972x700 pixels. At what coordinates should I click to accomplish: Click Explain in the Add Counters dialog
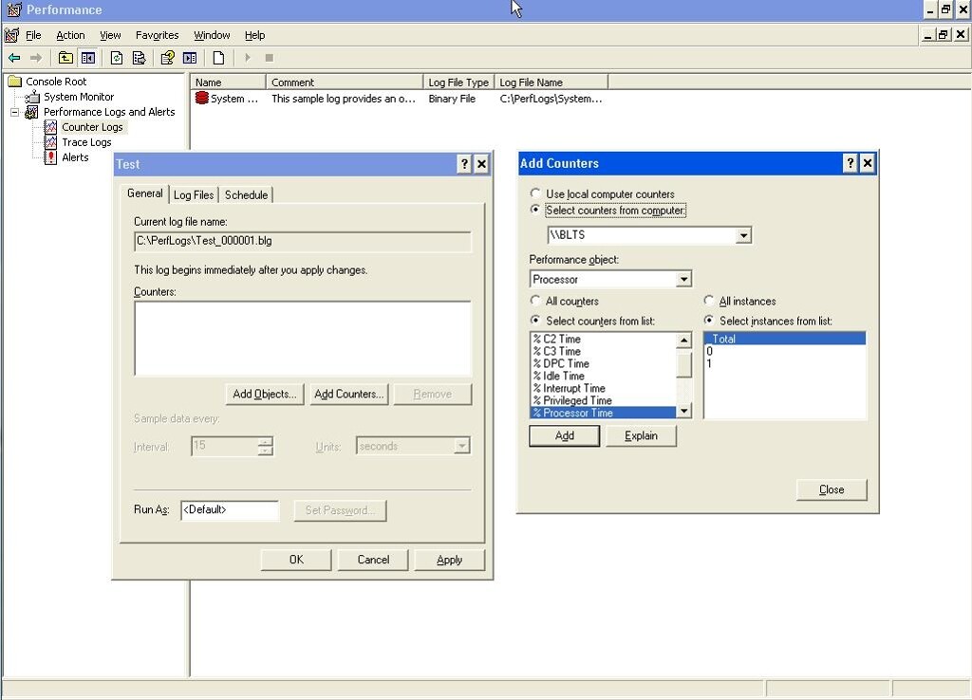point(642,435)
